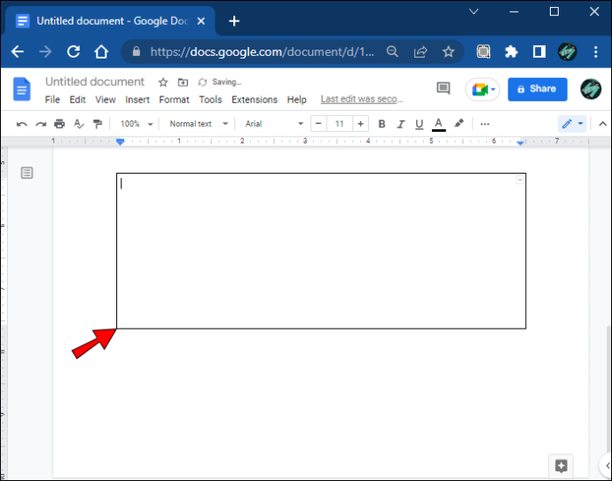Viewport: 612px width, 481px height.
Task: Open the 100% zoom dropdown
Action: (x=137, y=124)
